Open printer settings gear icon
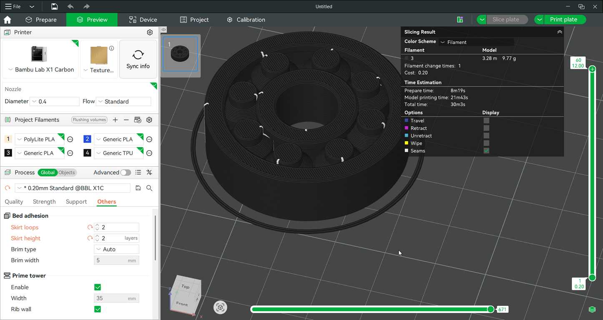 (x=150, y=32)
